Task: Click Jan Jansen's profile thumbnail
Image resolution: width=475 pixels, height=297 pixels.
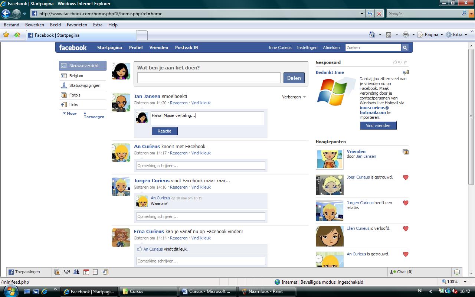Action: [x=121, y=102]
